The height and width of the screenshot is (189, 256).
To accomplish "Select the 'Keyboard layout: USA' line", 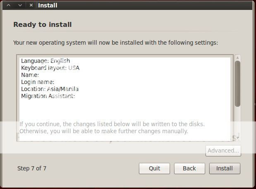I will [x=50, y=68].
